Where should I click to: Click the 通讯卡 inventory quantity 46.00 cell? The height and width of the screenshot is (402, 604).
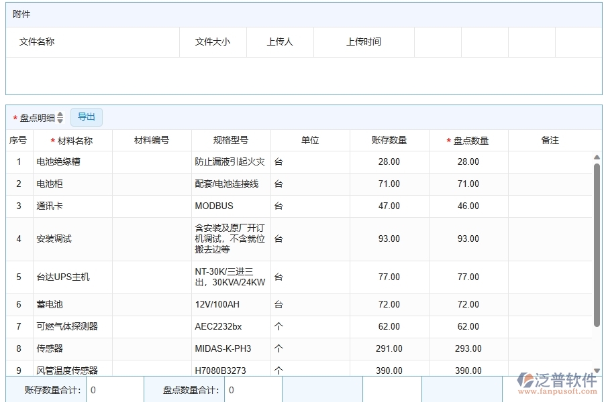point(470,206)
